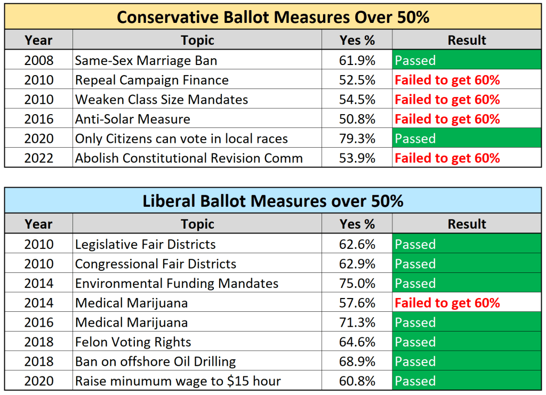Viewport: 546px width, 395px height.
Task: Select the Repeal Campaign Finance cell
Action: (x=197, y=80)
